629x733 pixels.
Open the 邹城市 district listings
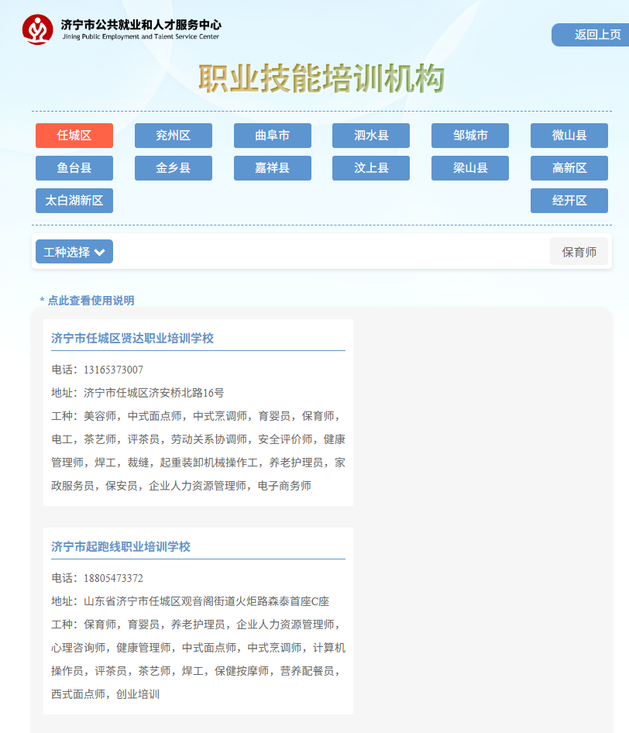(x=470, y=136)
